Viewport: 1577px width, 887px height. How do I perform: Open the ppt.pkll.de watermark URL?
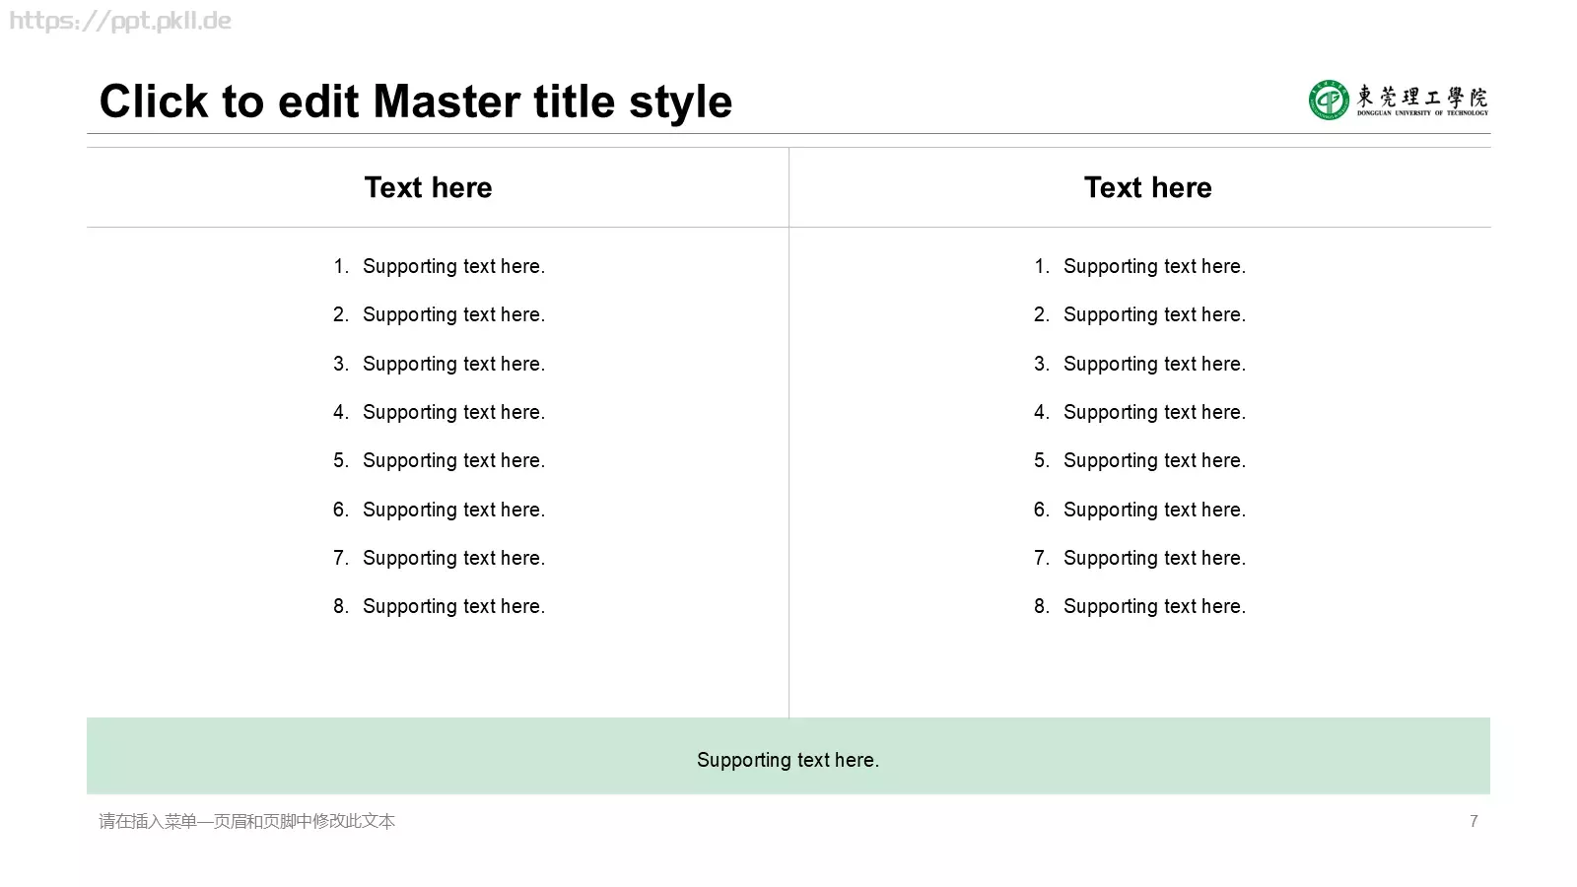[120, 22]
